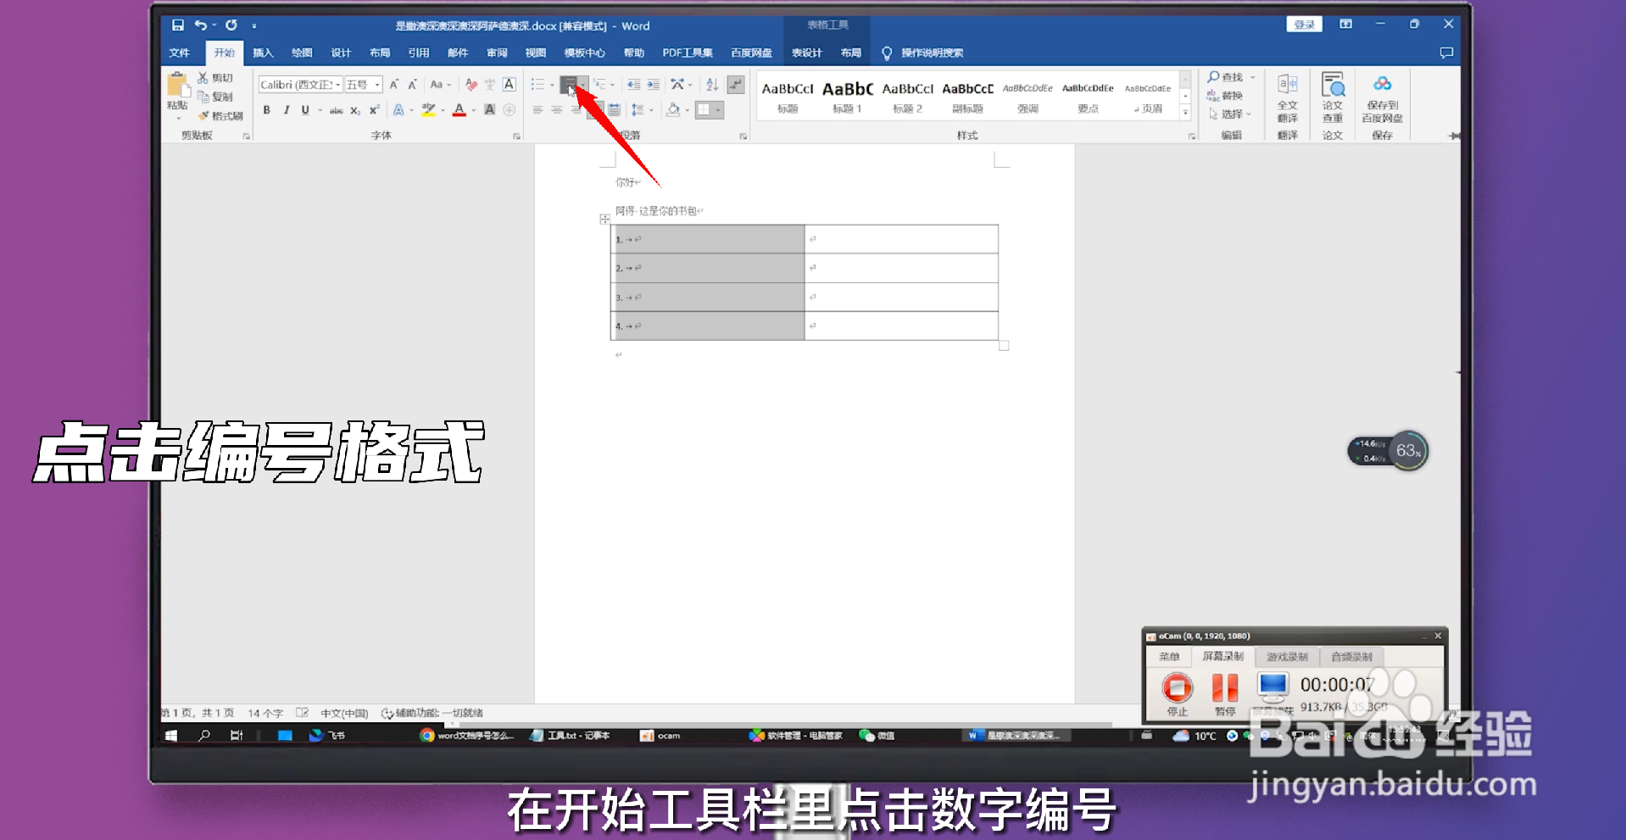Apply the 标题 1 style
The height and width of the screenshot is (840, 1626).
tap(846, 96)
